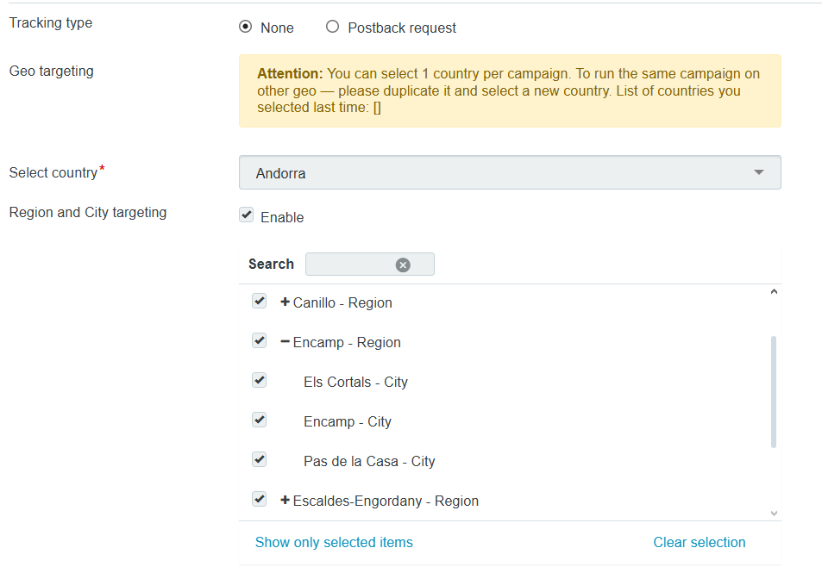Viewport: 822px width, 573px height.
Task: Open the Select country dropdown
Action: 510,173
